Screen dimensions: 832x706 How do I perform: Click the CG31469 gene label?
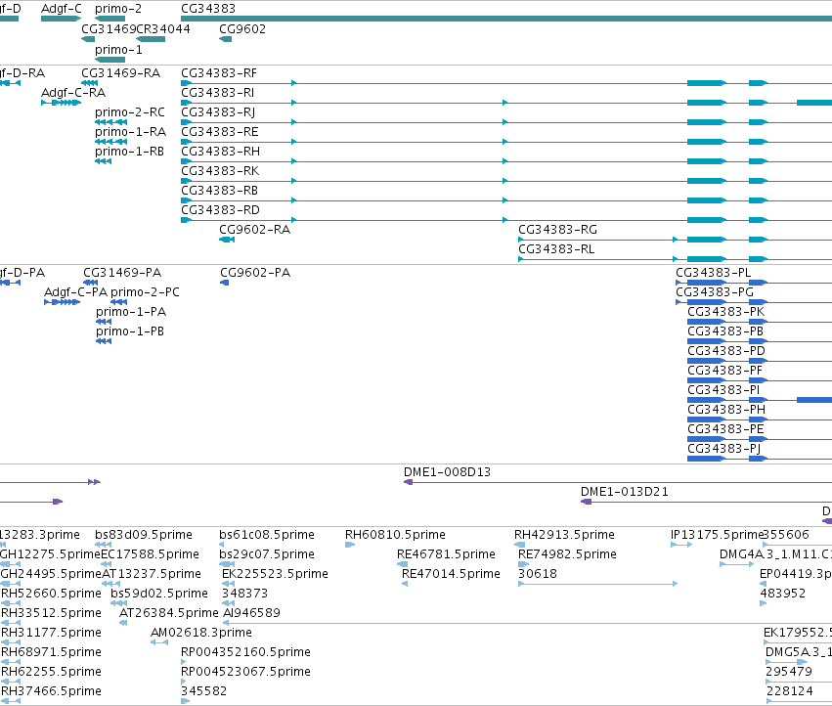[x=109, y=29]
